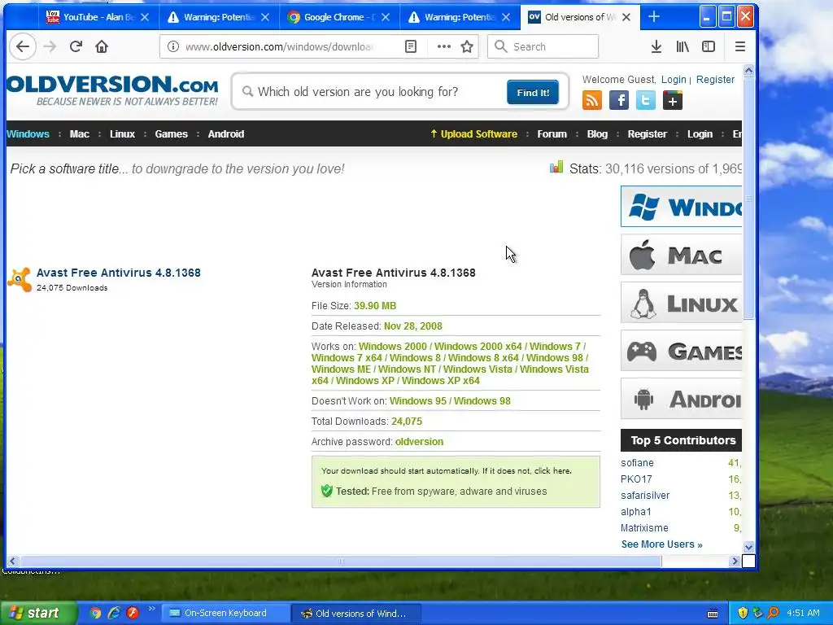833x625 pixels.
Task: Open the Start menu button
Action: pos(37,614)
